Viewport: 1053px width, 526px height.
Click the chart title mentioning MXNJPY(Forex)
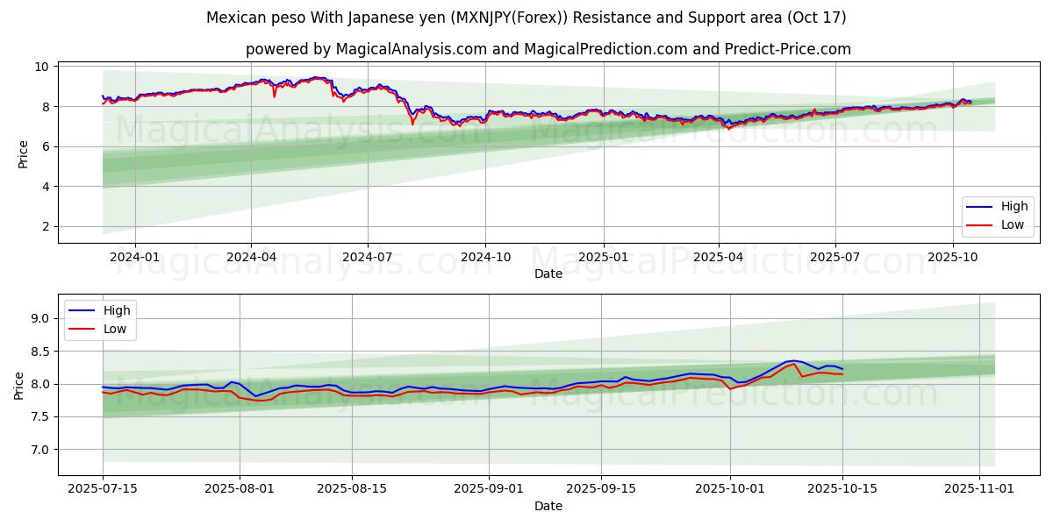526,18
